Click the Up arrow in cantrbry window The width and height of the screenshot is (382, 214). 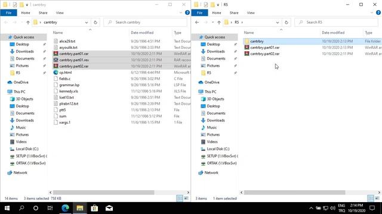(x=28, y=23)
